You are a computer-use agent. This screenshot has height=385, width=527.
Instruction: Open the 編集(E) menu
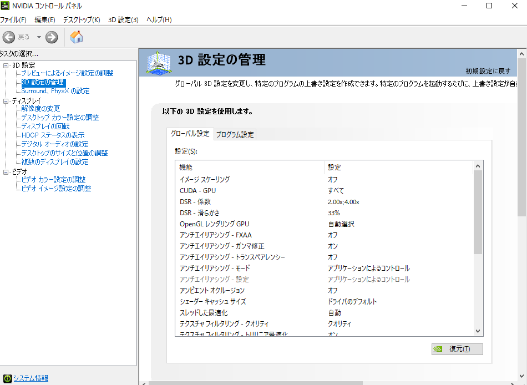coord(45,20)
